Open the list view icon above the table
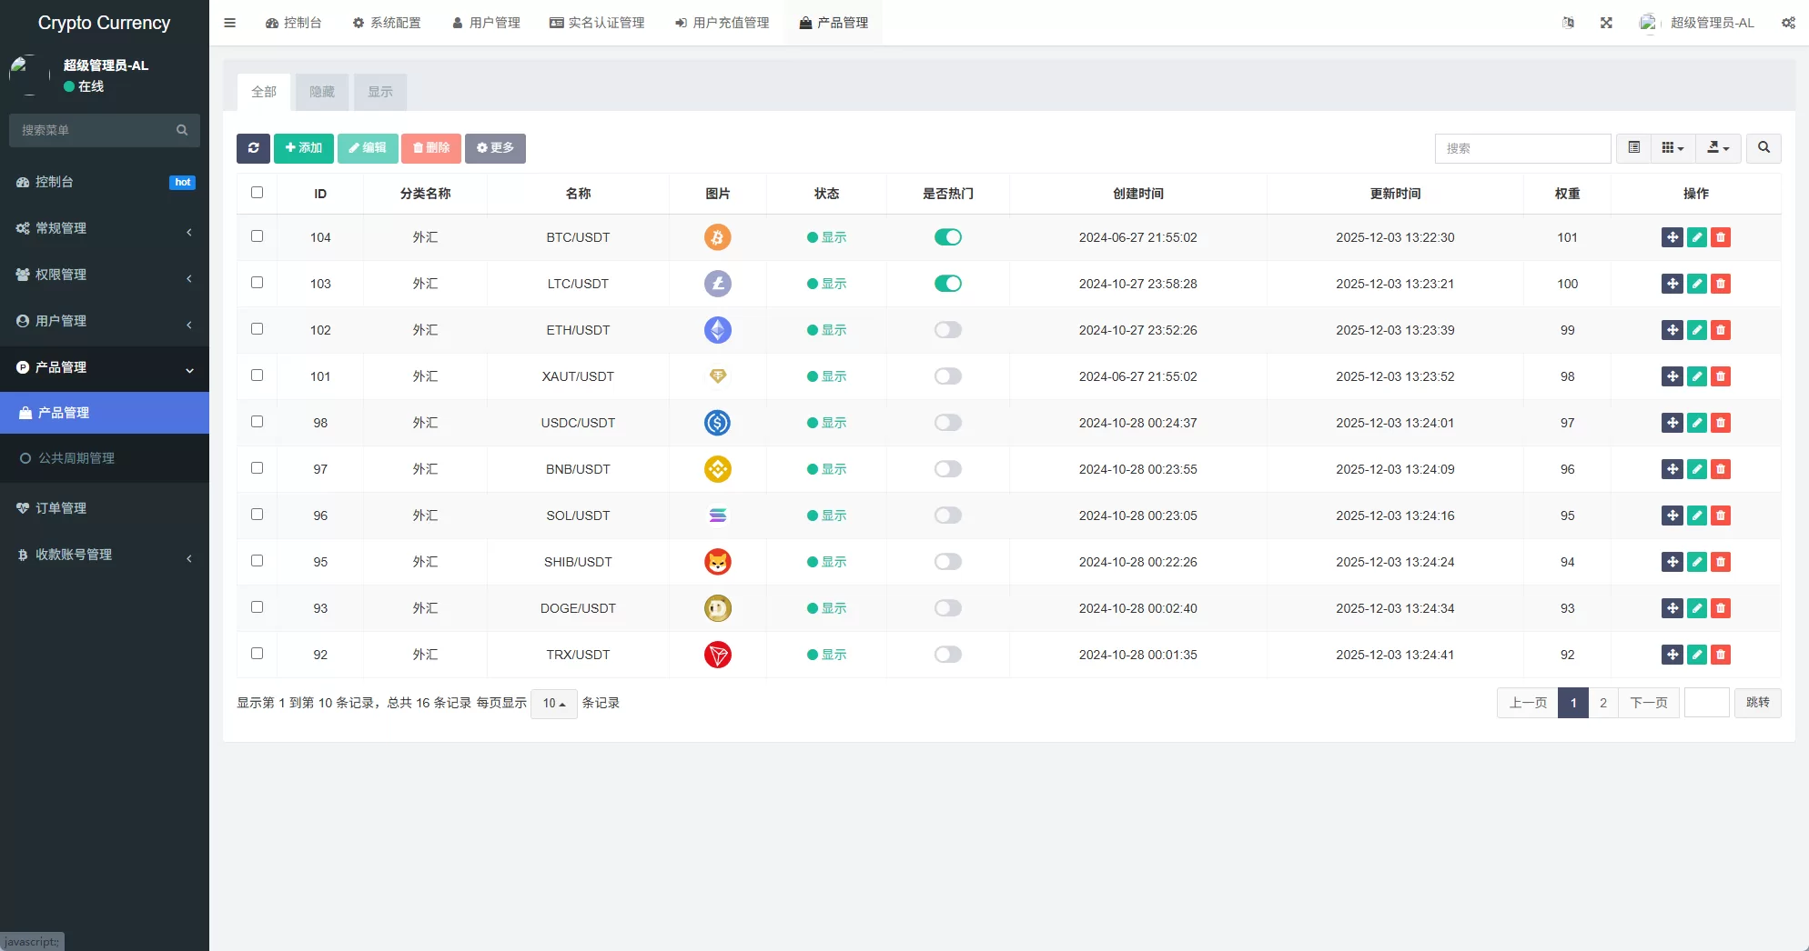 (x=1632, y=148)
